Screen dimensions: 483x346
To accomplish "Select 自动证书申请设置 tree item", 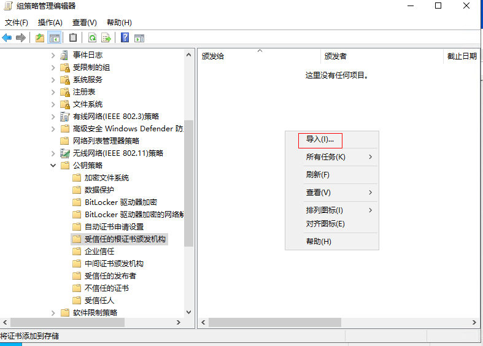I will [x=114, y=227].
